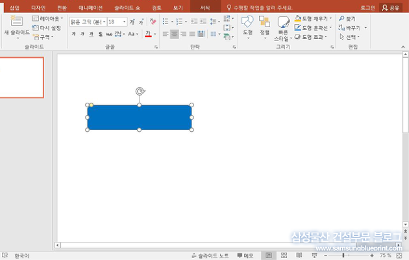The height and width of the screenshot is (260, 409).
Task: Justify paragraph text
Action: click(x=192, y=34)
